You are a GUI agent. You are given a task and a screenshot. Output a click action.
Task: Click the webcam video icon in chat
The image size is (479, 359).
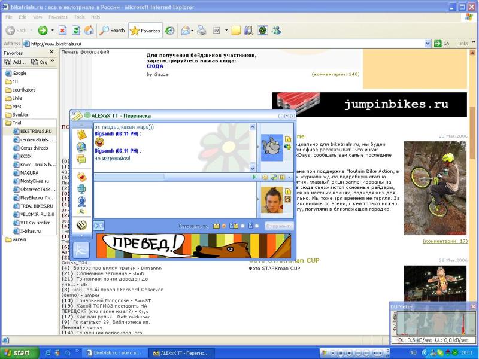(81, 201)
